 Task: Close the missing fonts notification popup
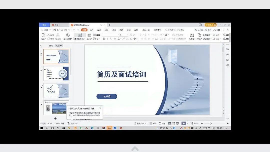(x=100, y=108)
